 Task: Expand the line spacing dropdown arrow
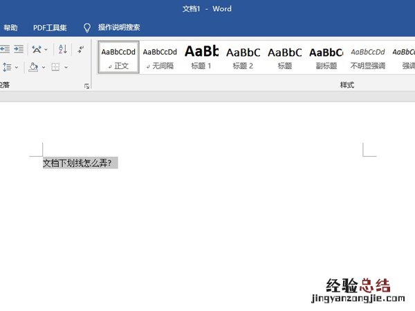coord(16,67)
